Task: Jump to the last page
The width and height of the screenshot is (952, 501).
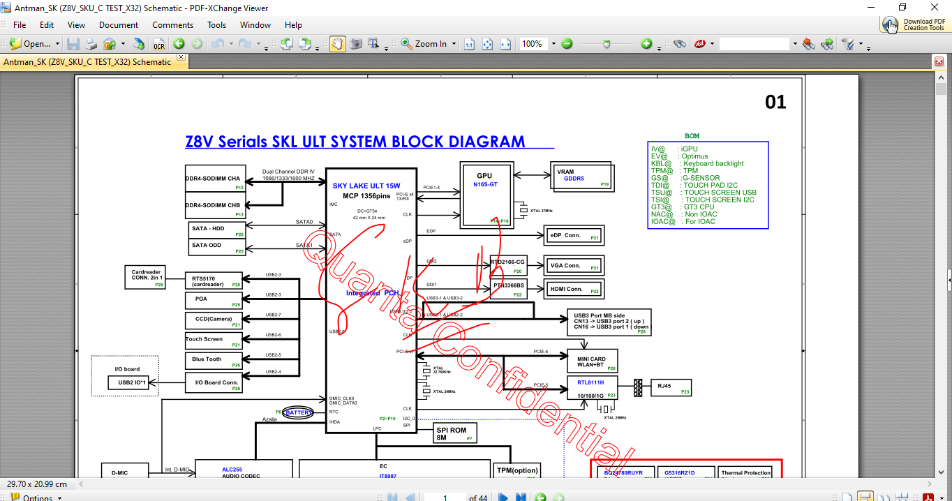Action: [x=521, y=498]
